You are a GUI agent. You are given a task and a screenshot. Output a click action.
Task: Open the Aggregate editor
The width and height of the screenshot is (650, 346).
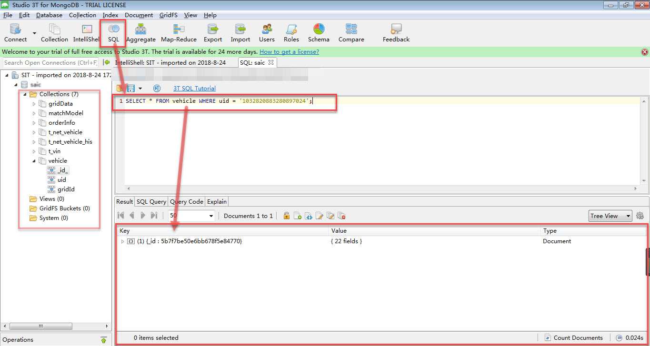(x=141, y=33)
